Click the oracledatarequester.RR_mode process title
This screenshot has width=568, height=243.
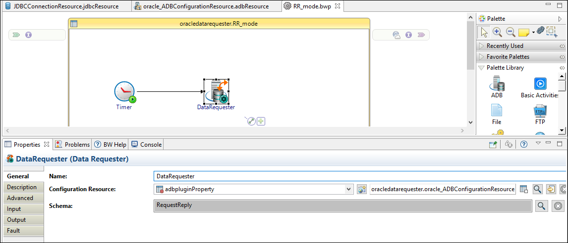[219, 24]
